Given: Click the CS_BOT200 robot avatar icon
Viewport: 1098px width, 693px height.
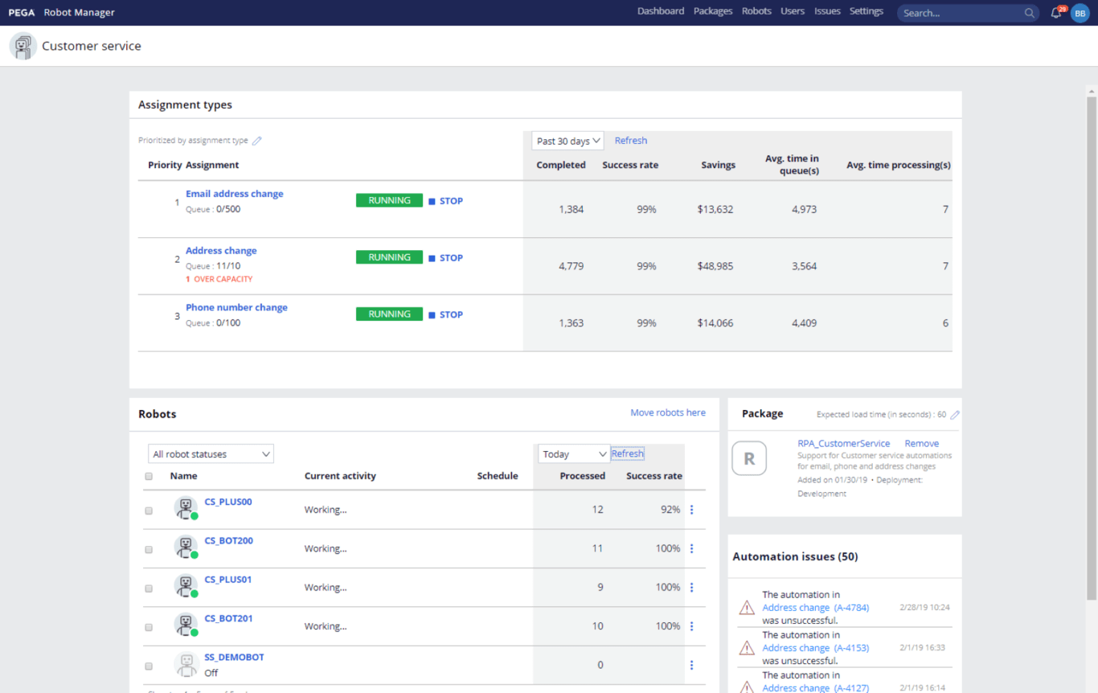Looking at the screenshot, I should [x=185, y=547].
